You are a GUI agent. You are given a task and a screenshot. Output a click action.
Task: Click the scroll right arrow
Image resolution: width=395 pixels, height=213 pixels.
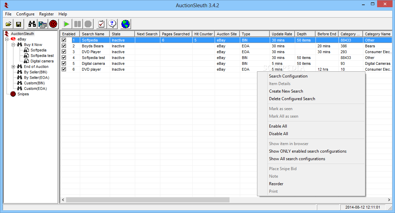(389, 200)
